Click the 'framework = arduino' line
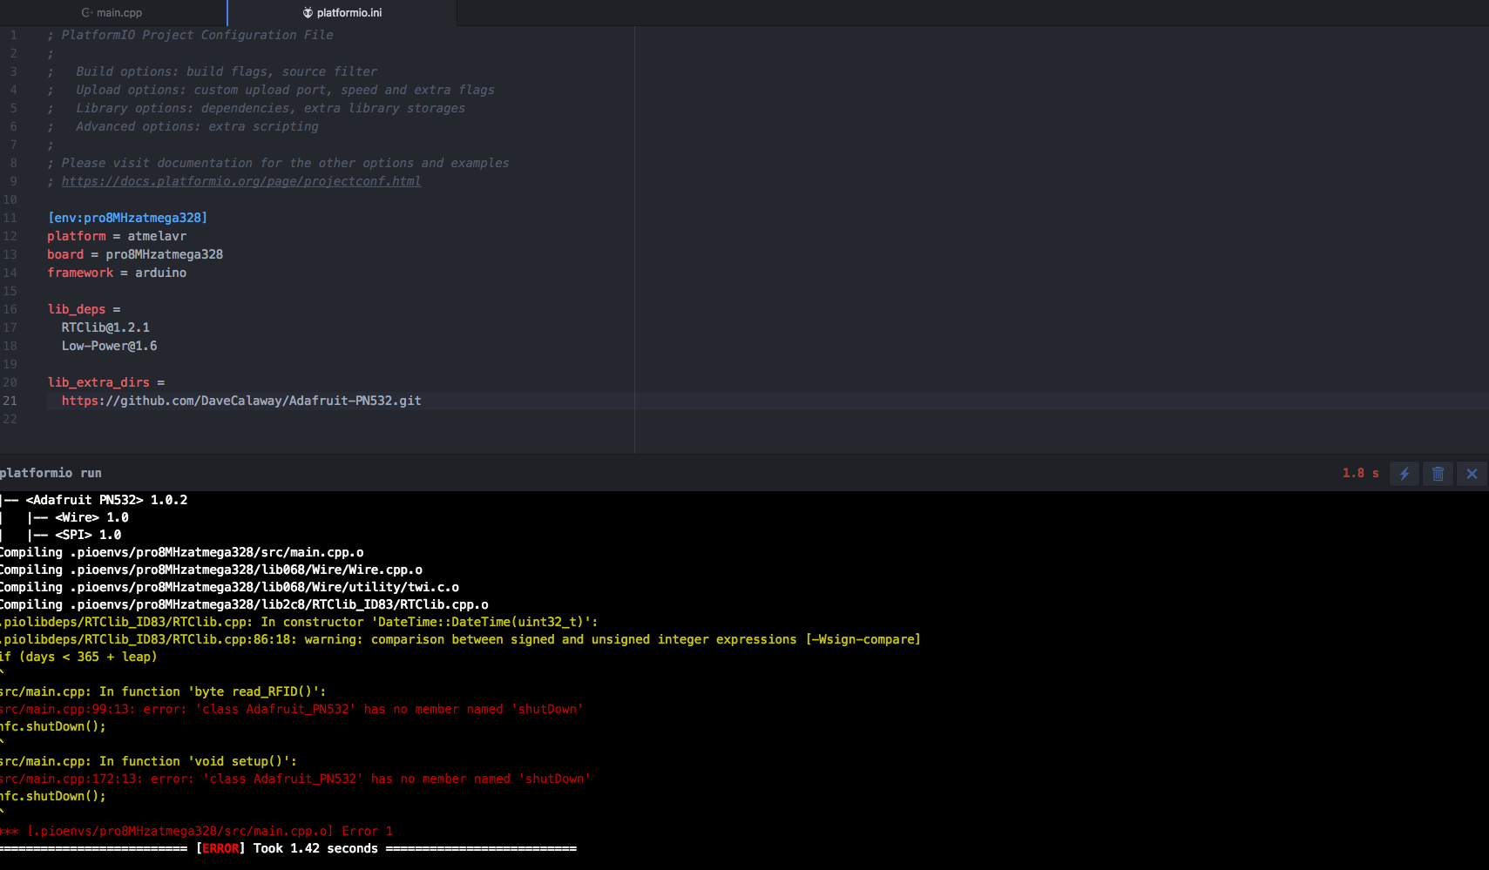 tap(117, 273)
